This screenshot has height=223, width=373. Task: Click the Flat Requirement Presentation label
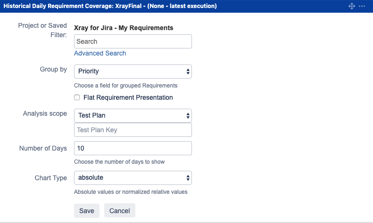coord(128,97)
